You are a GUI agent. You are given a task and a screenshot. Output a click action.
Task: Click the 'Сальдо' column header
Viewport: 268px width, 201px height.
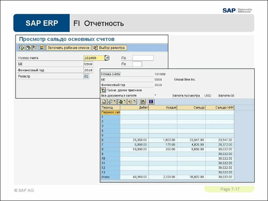191,108
